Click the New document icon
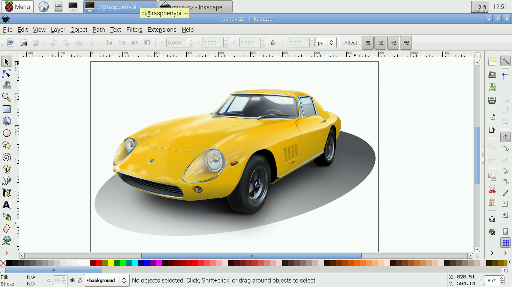The width and height of the screenshot is (512, 287). coord(492,62)
